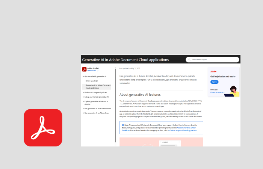Click the Set up and manage generative AI label

point(97,97)
